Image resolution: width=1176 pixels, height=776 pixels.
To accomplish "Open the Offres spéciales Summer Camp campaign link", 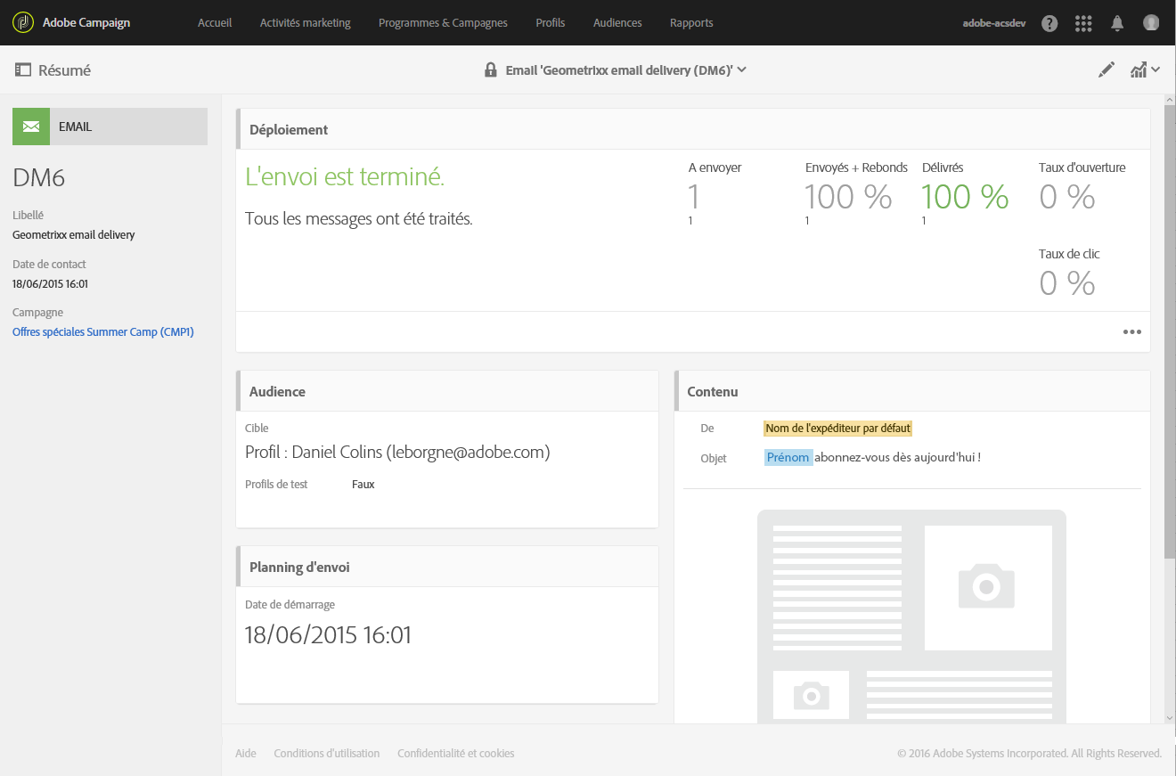I will pyautogui.click(x=103, y=332).
